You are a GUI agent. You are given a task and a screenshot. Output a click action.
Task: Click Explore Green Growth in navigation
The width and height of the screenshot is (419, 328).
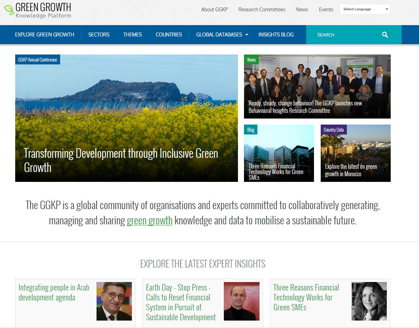[45, 35]
